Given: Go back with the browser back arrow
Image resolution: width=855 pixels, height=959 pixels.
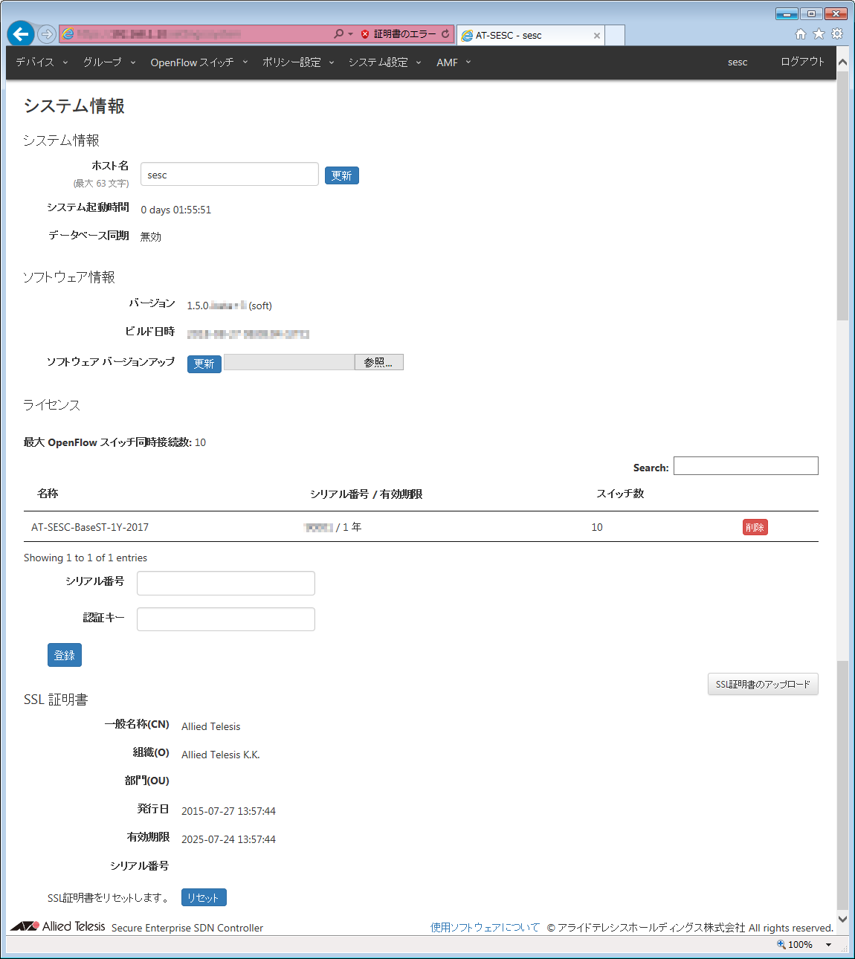Looking at the screenshot, I should tap(21, 33).
